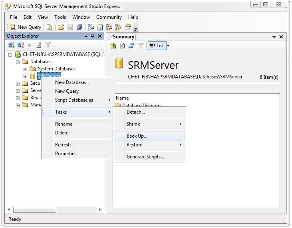
Task: Open the View menu
Action: point(43,17)
